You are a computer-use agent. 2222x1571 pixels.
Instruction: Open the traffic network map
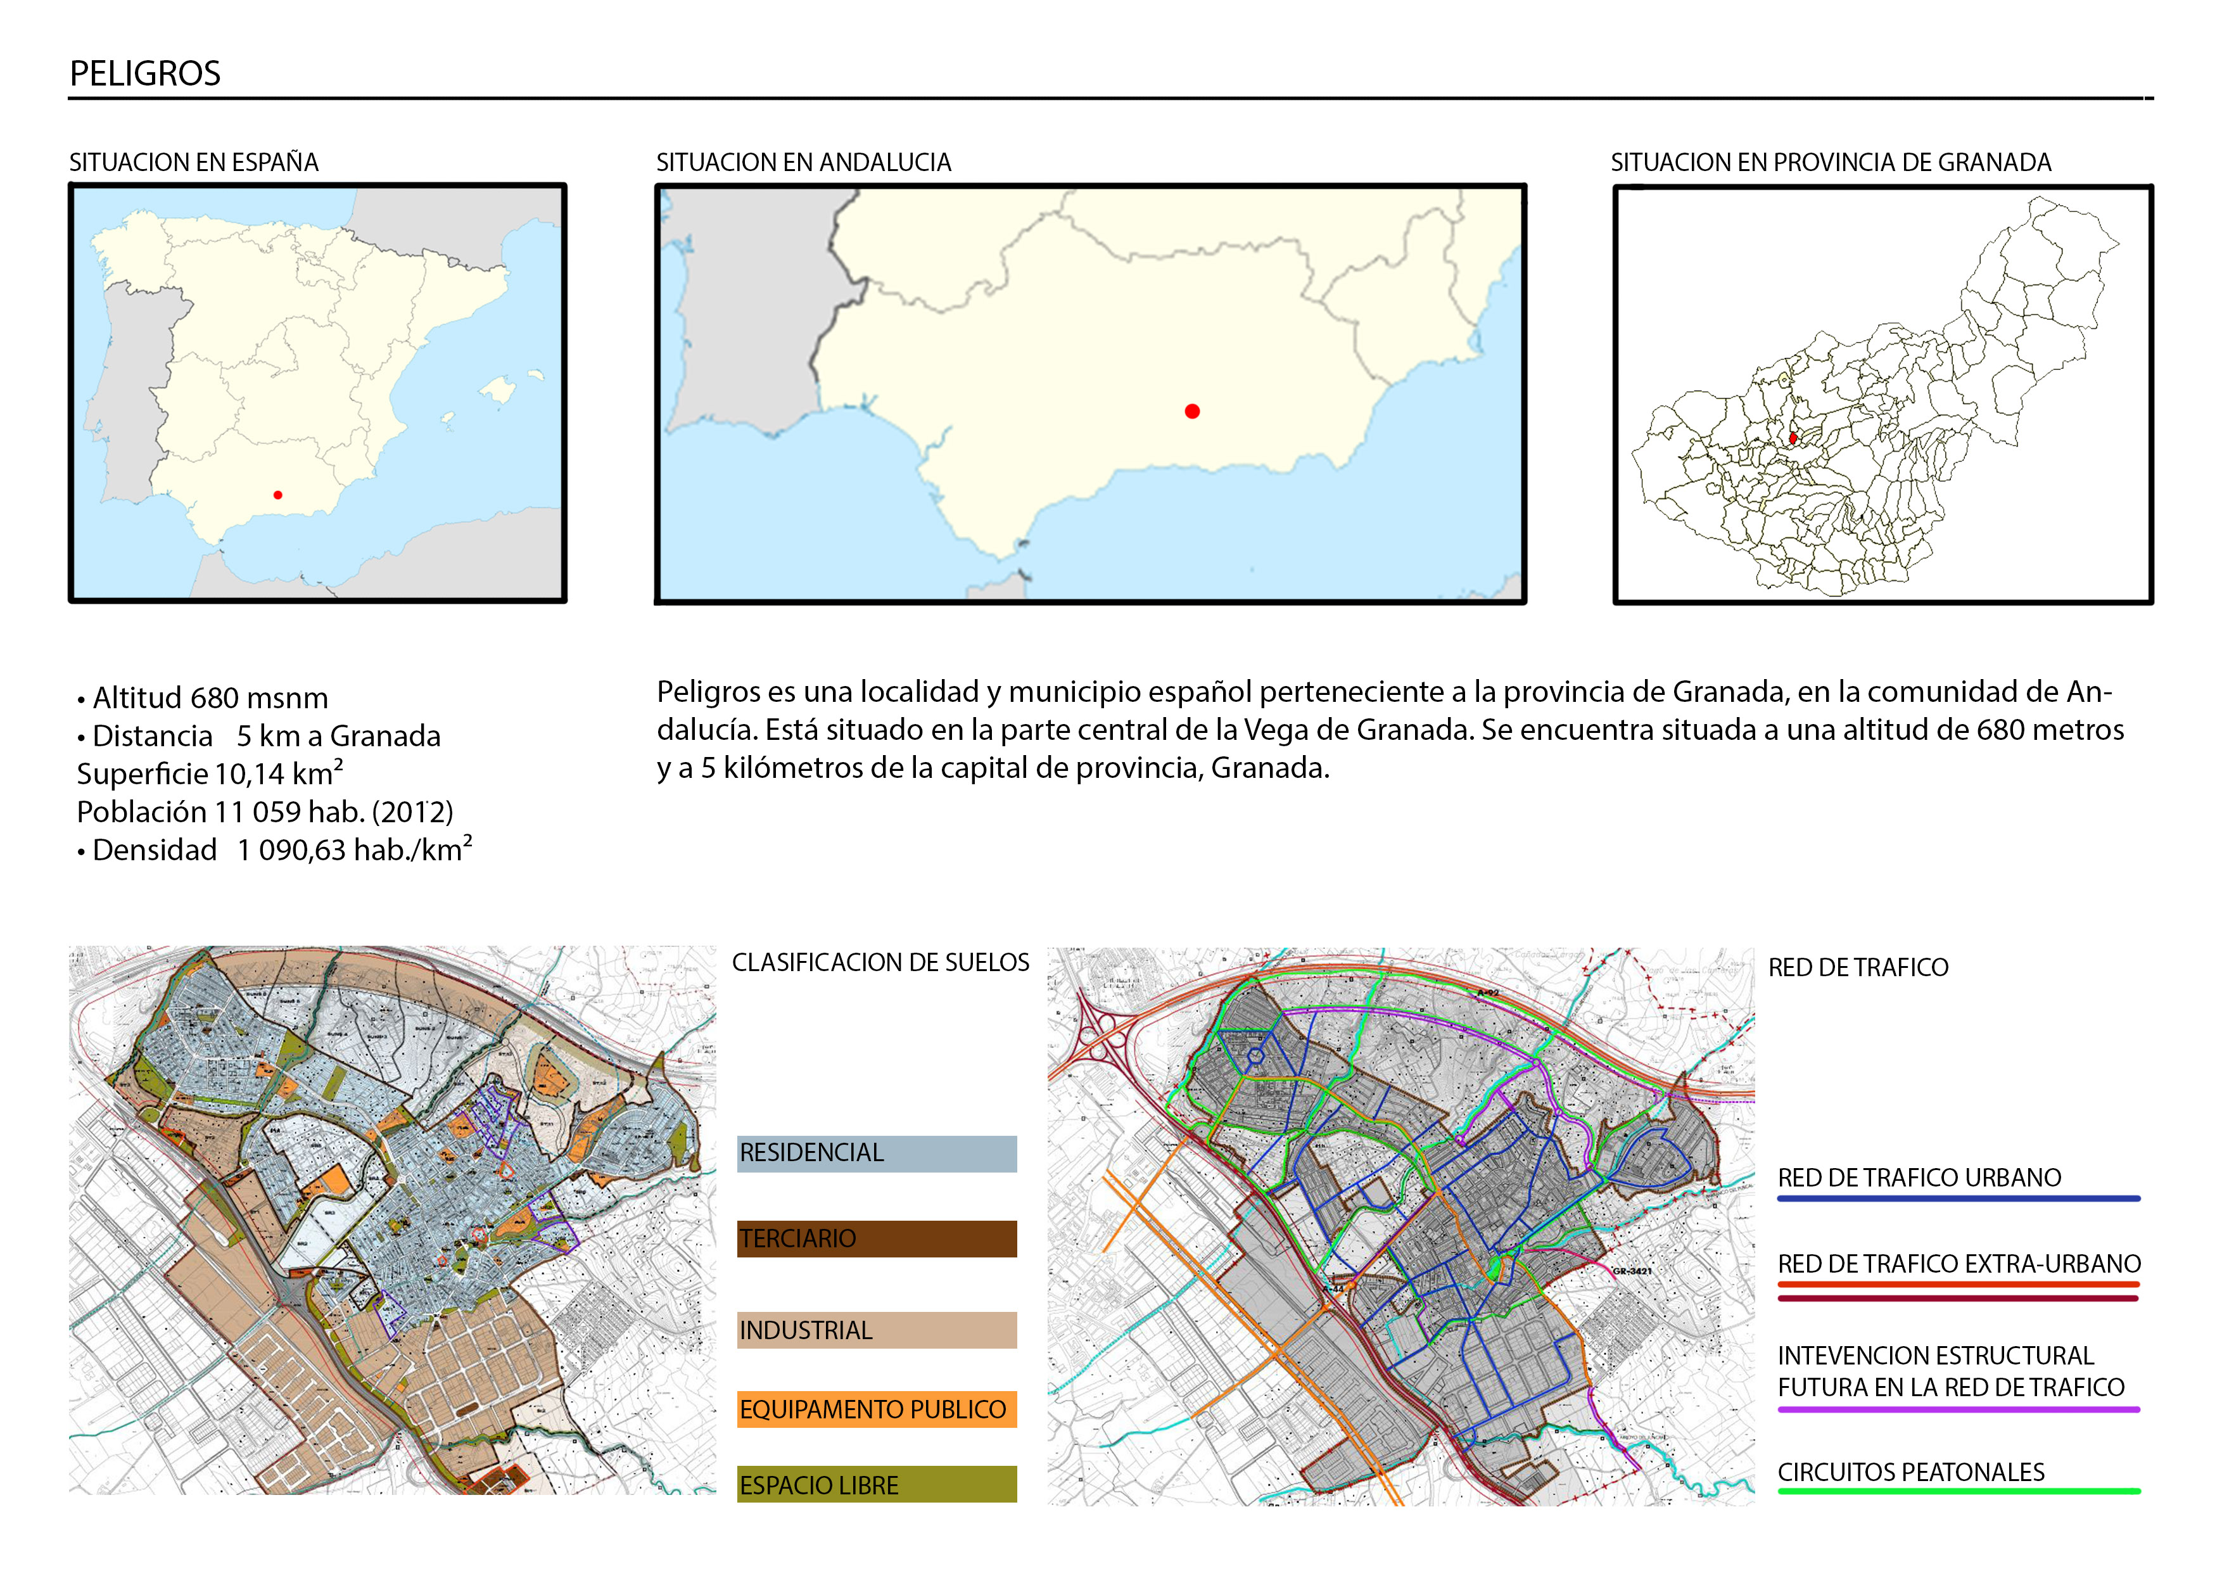click(x=1400, y=1225)
